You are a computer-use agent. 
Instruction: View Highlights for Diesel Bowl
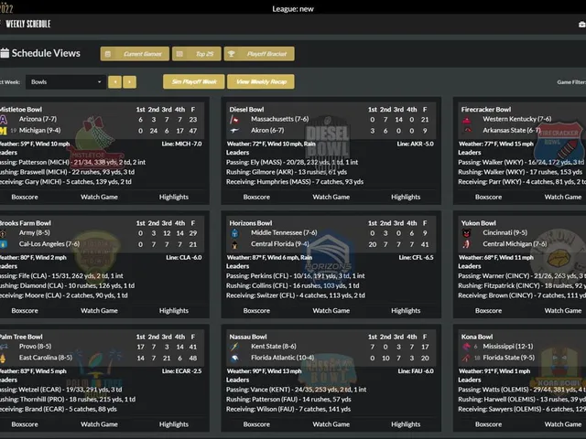406,197
